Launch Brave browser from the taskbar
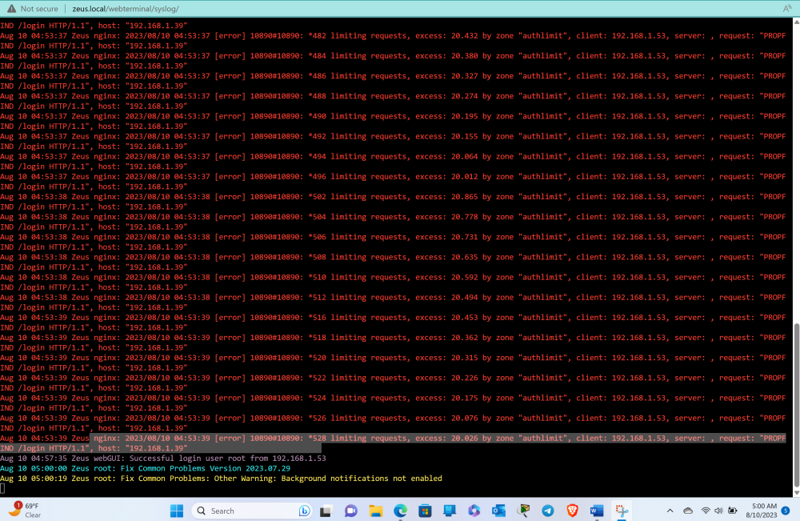 [x=573, y=511]
